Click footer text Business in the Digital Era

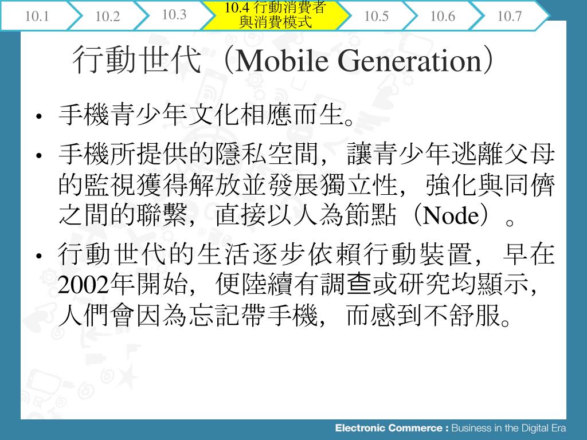(509, 428)
